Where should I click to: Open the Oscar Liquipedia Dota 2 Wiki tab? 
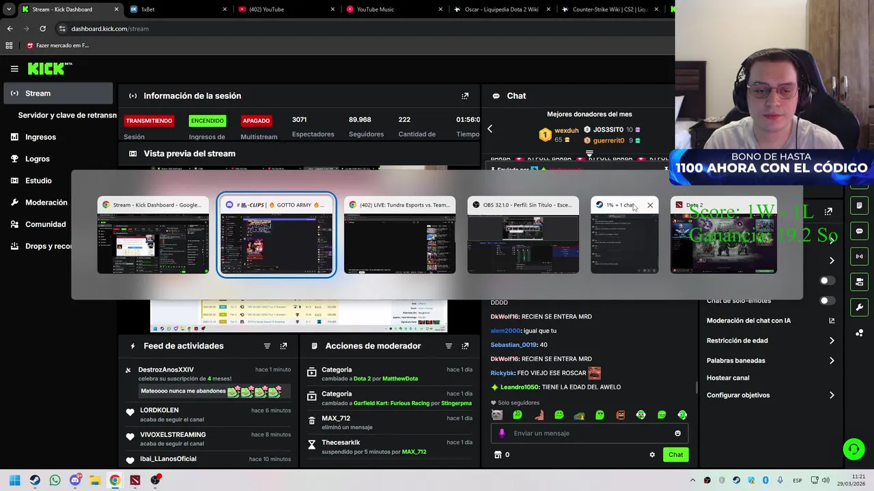503,10
